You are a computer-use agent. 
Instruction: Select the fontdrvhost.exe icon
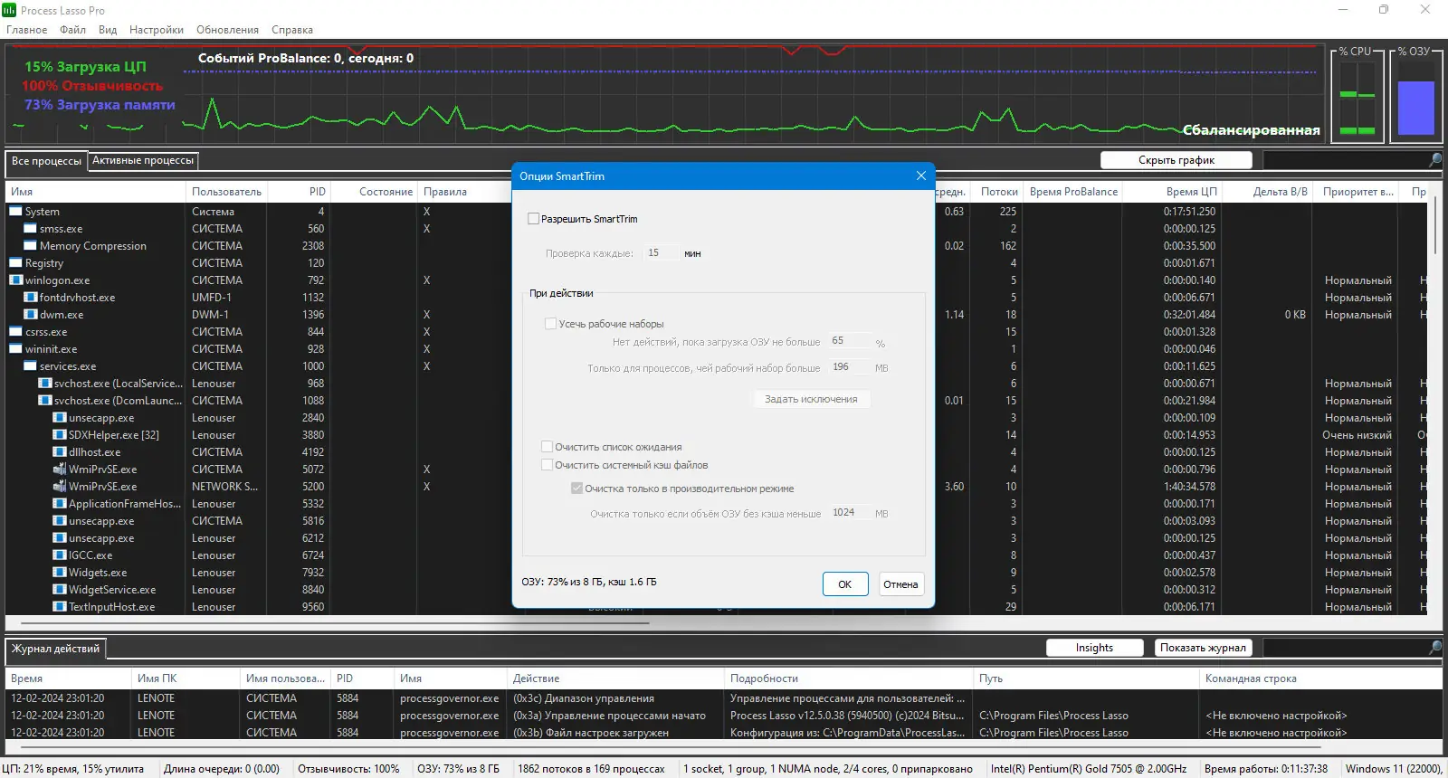click(x=30, y=298)
